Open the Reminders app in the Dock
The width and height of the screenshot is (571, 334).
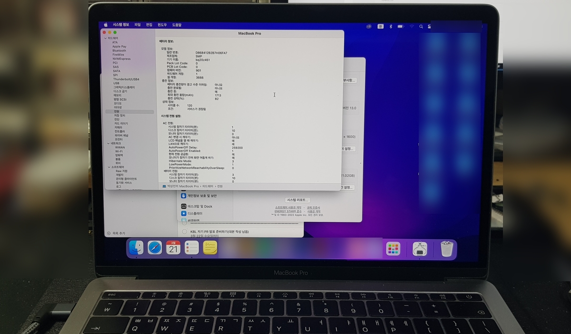[x=192, y=248]
